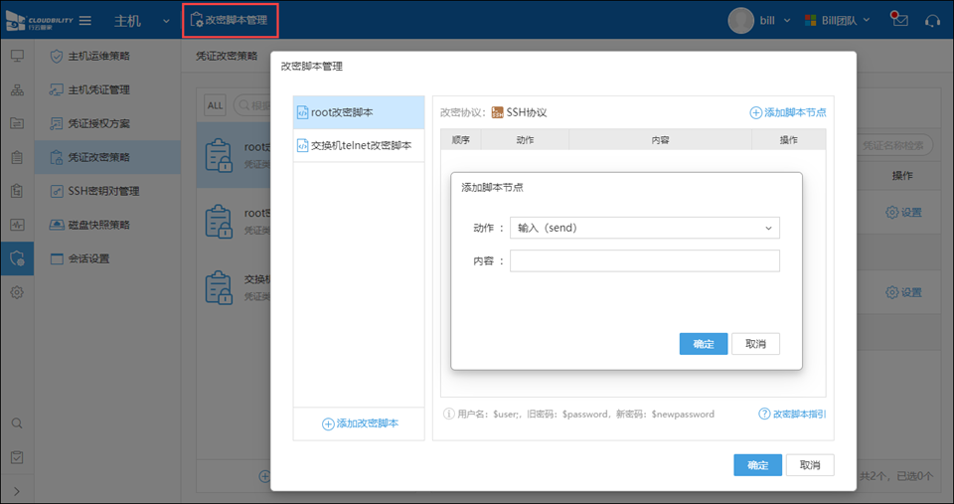Open the gear settings icon in left rail

pos(17,292)
